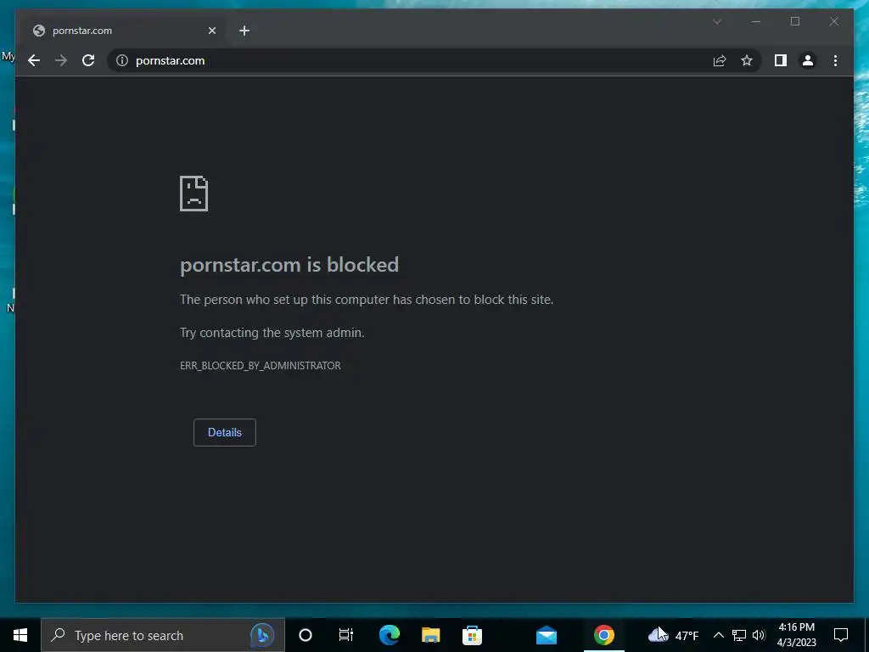Click 'Try contacting the system admin.' text

pos(272,333)
